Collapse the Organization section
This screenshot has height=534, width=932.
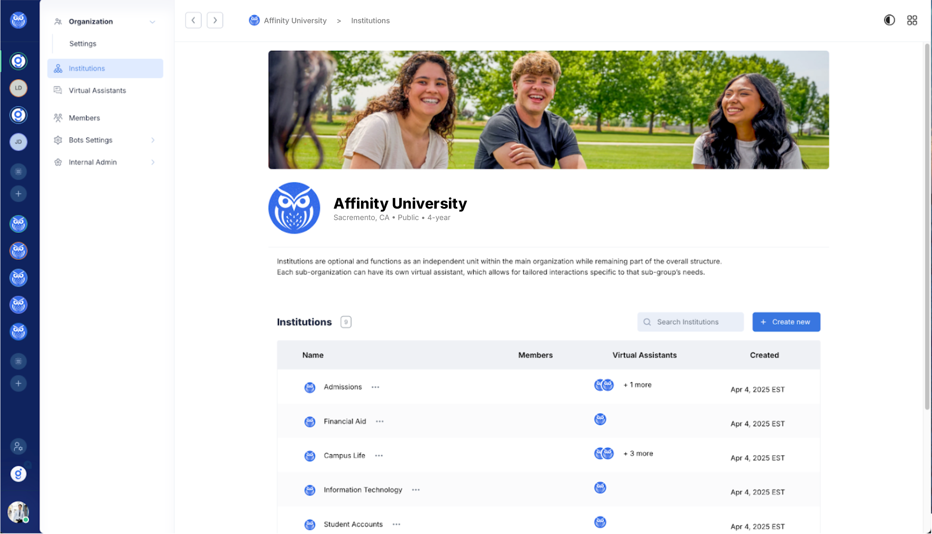[152, 22]
